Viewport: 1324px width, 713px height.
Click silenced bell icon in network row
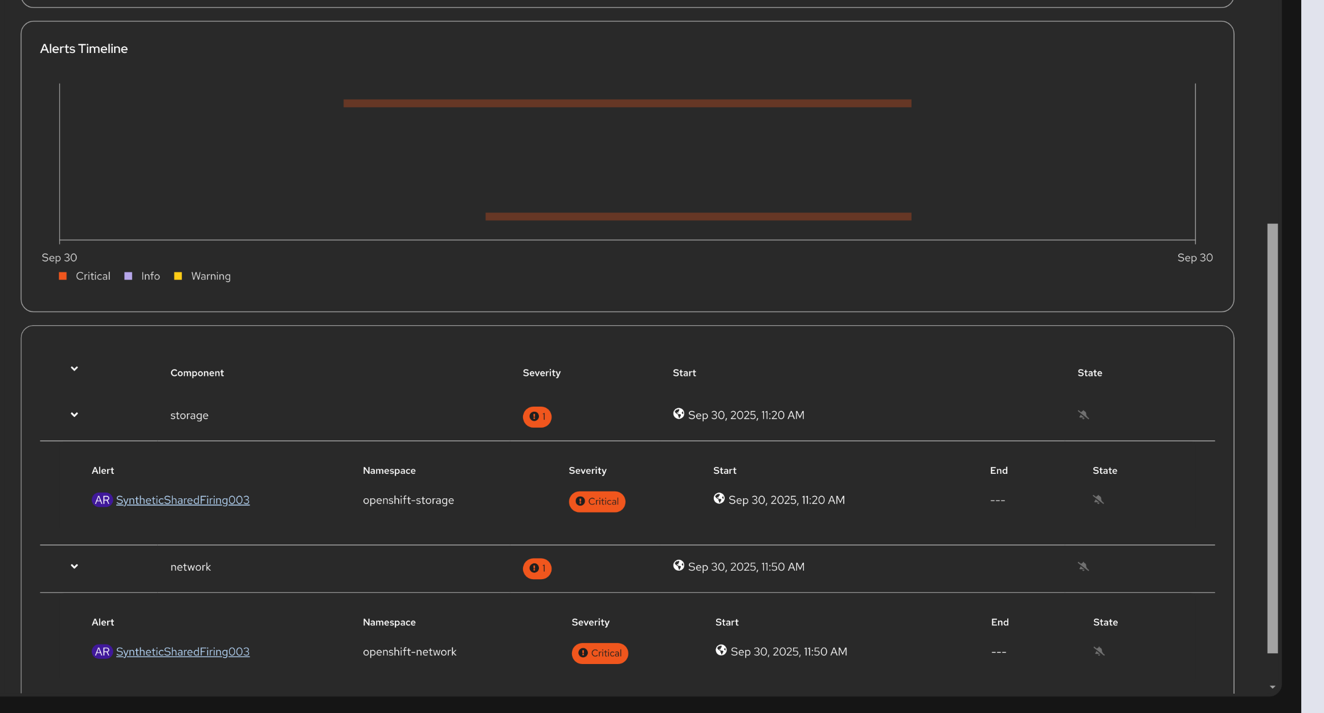pyautogui.click(x=1083, y=567)
